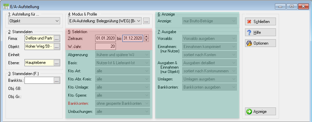Open the Kto.-Sperre dropdown
Viewport: 312px width, 122px height.
(122, 95)
